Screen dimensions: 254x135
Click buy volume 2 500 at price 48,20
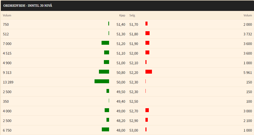7,121
